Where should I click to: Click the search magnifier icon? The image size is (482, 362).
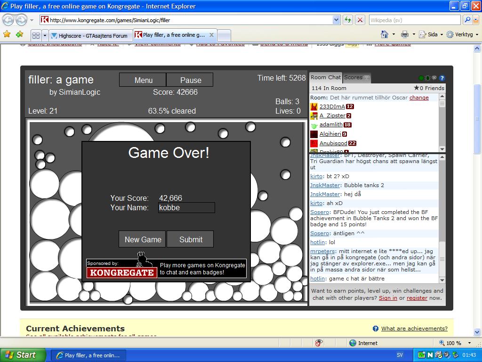pos(467,20)
